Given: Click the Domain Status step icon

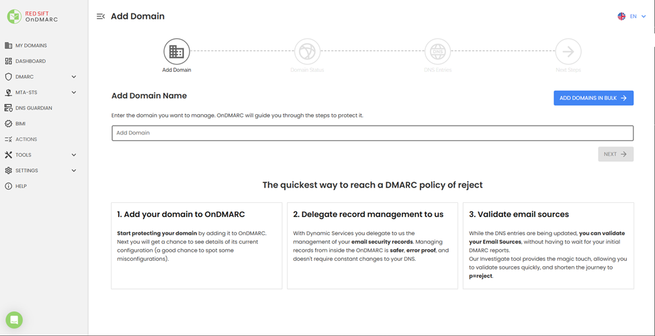Looking at the screenshot, I should (x=307, y=52).
